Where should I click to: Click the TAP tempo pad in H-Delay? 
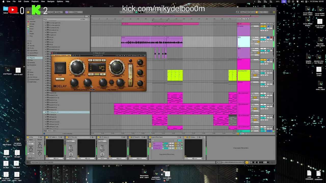point(60,68)
